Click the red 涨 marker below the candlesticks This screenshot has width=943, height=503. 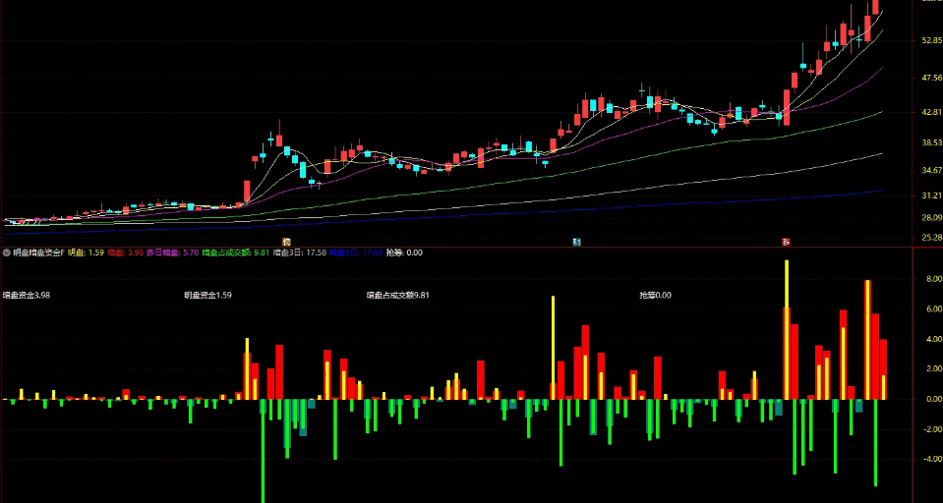(786, 243)
